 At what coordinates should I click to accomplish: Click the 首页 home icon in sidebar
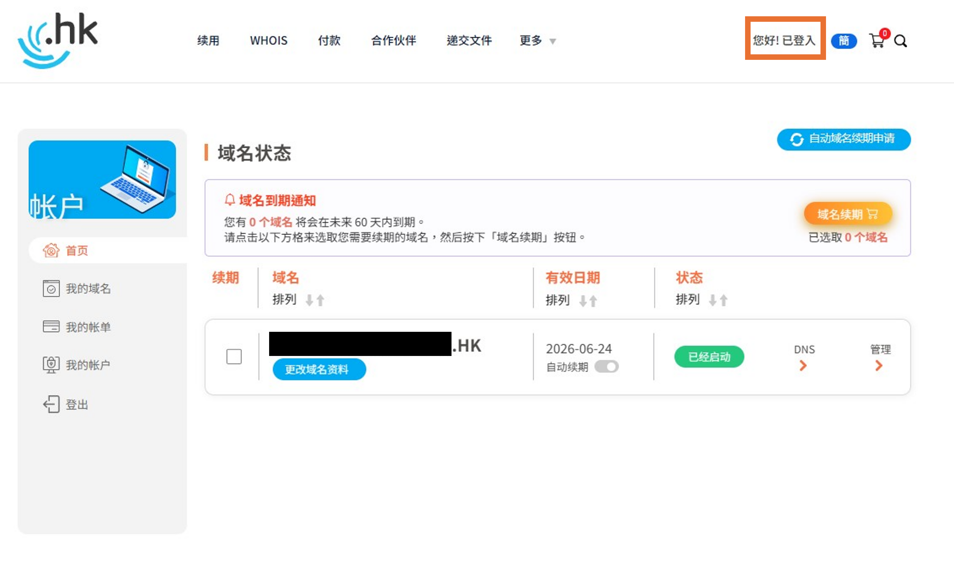coord(51,250)
